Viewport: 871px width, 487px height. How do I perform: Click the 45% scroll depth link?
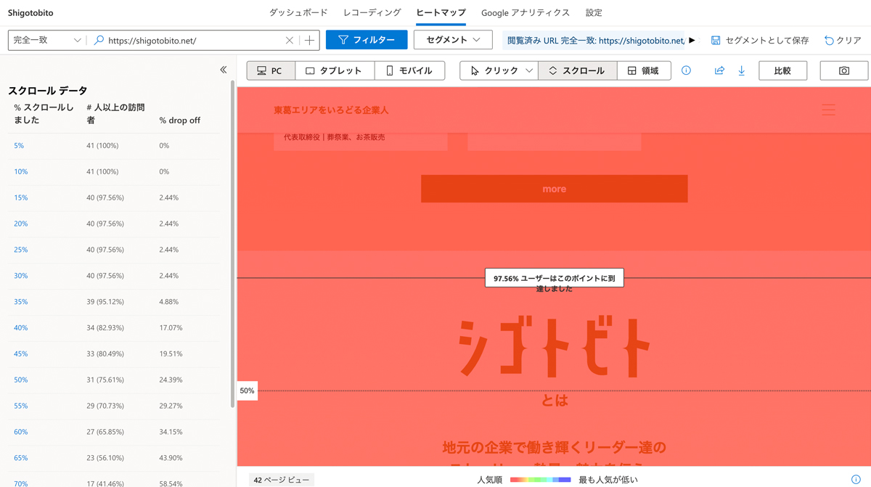[20, 354]
